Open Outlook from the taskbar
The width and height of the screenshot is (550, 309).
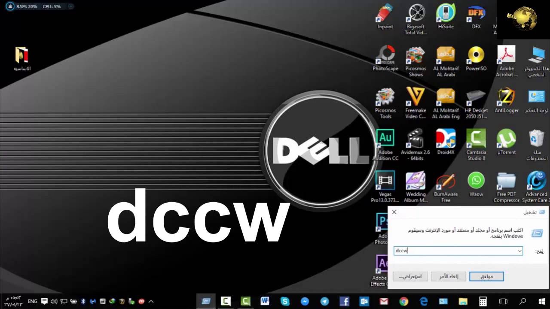364,301
